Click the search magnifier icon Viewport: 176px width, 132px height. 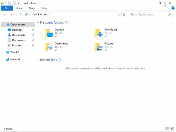(x=170, y=15)
